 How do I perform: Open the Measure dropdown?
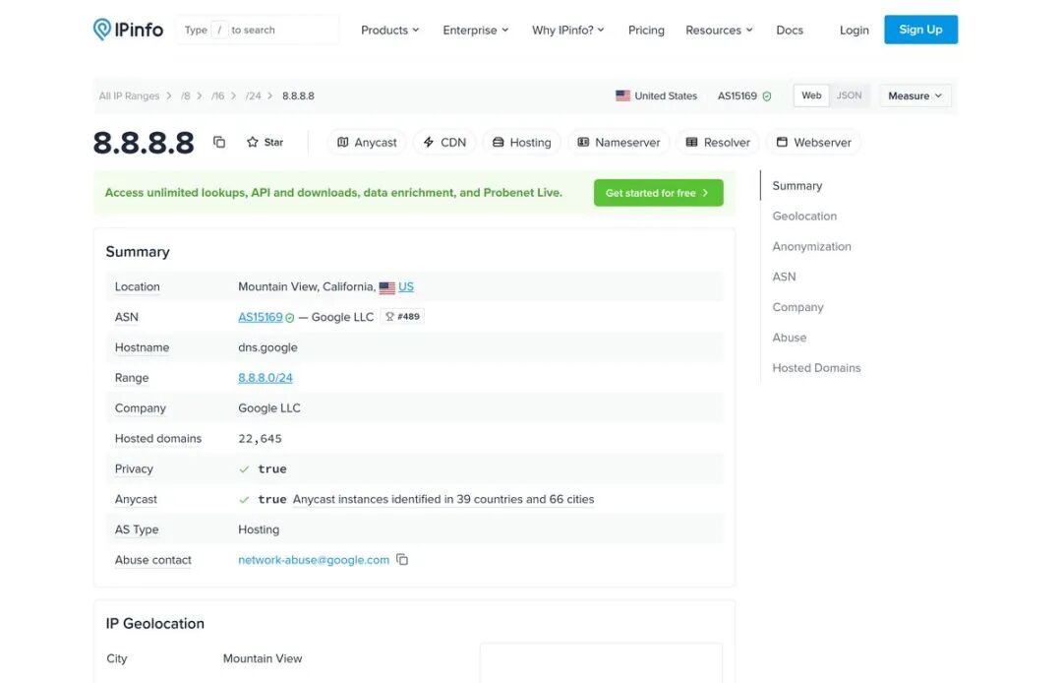pos(915,95)
